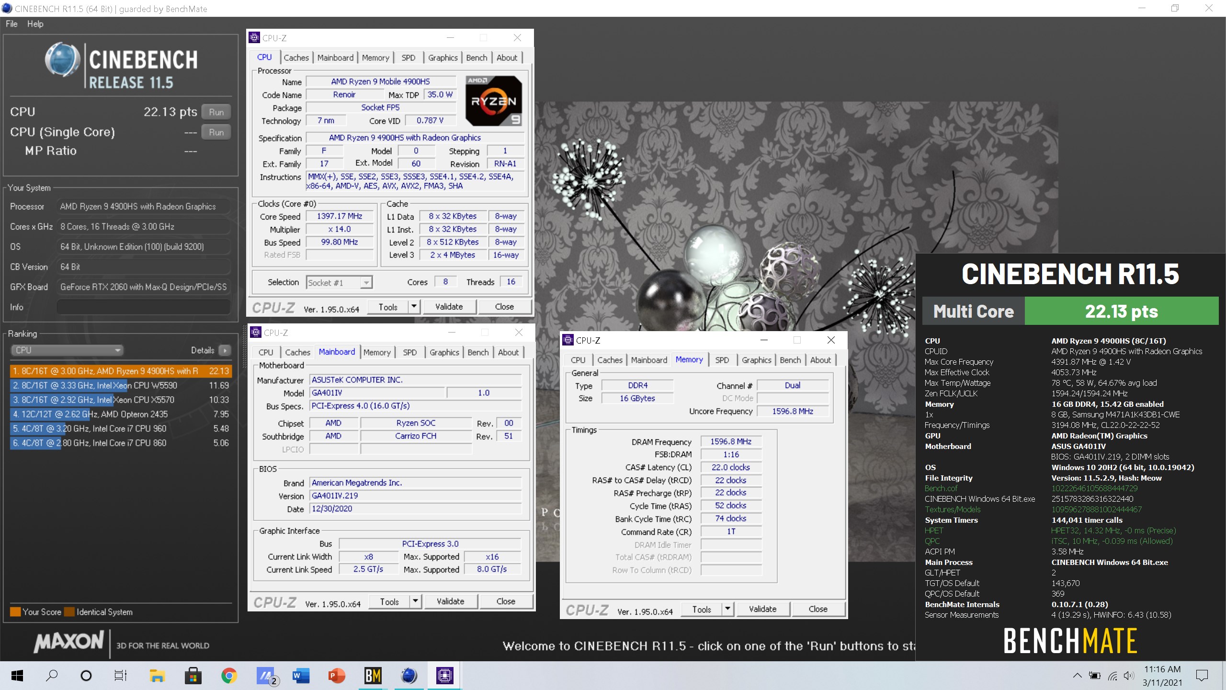
Task: Click Close button in Memory window
Action: pyautogui.click(x=818, y=609)
